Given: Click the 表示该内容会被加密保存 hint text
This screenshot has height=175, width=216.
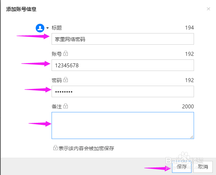Looking at the screenshot, I should (x=86, y=148).
